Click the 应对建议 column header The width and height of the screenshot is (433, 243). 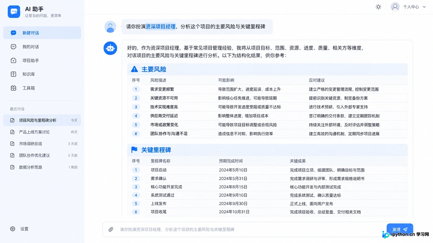point(317,80)
